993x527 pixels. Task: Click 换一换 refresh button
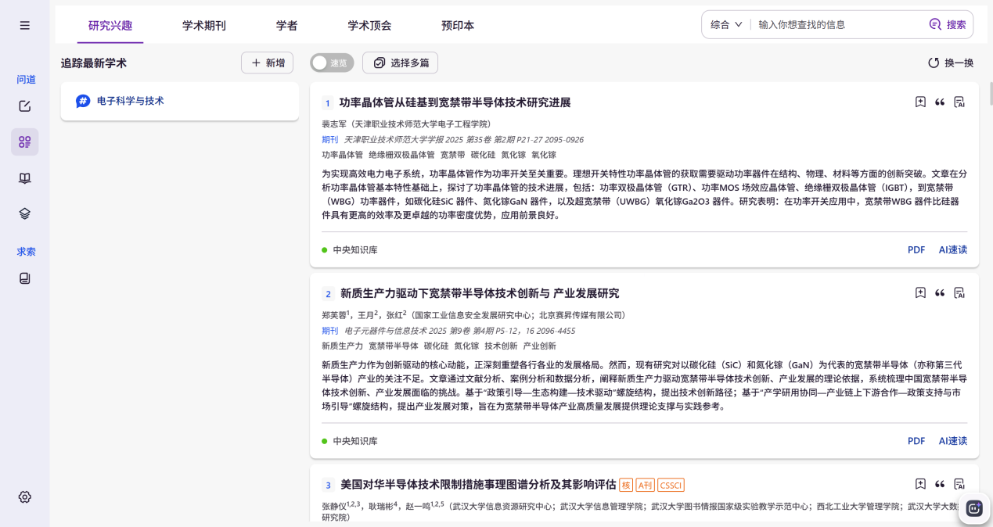[x=951, y=63]
